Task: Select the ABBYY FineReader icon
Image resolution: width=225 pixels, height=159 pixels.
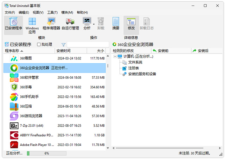Action: coord(14,135)
